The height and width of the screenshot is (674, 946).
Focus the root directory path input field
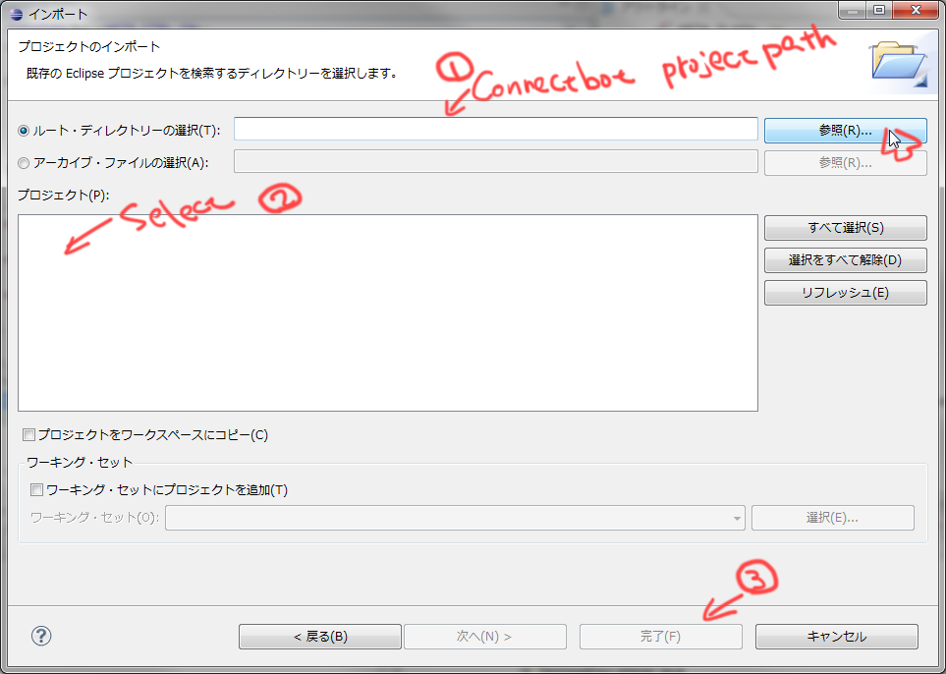click(496, 129)
